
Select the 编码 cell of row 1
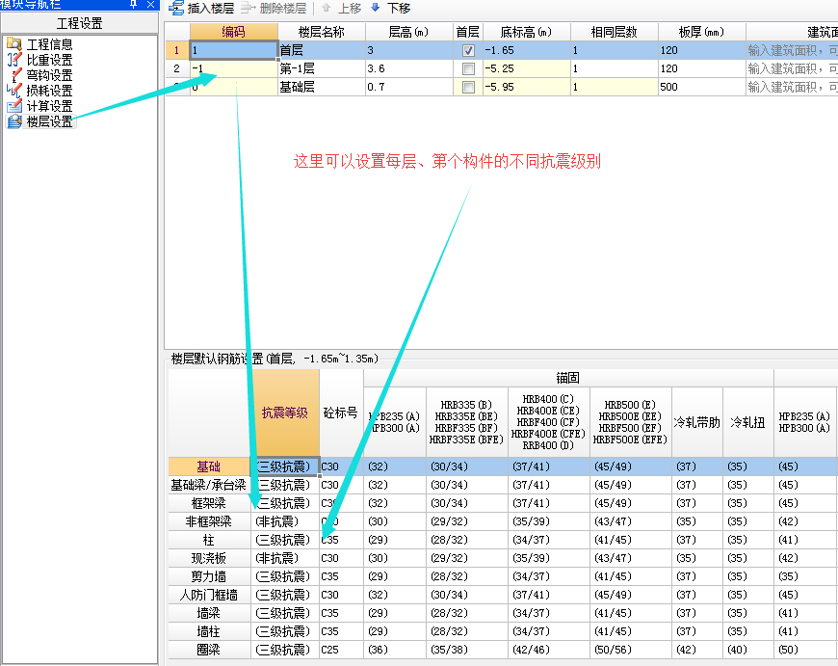pos(233,50)
